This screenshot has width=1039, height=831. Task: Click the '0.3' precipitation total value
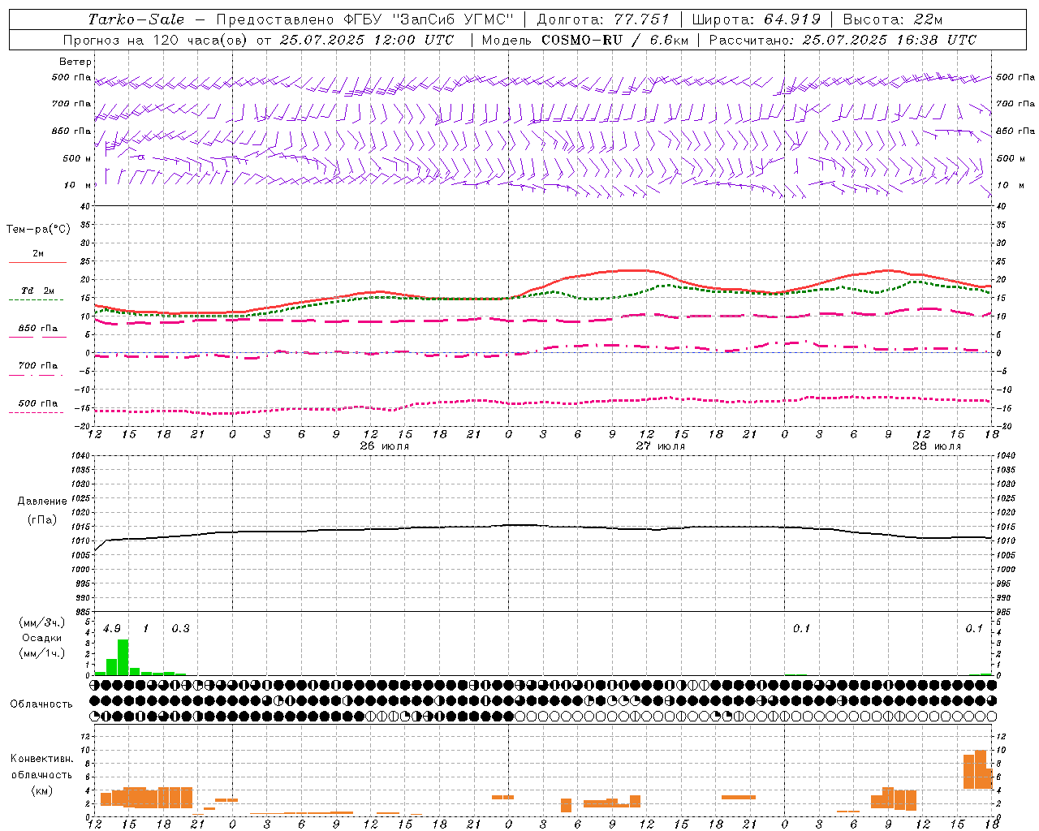coord(180,629)
